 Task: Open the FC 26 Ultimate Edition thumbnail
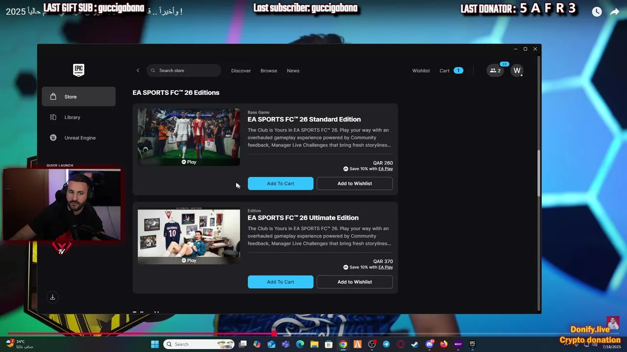(x=189, y=237)
